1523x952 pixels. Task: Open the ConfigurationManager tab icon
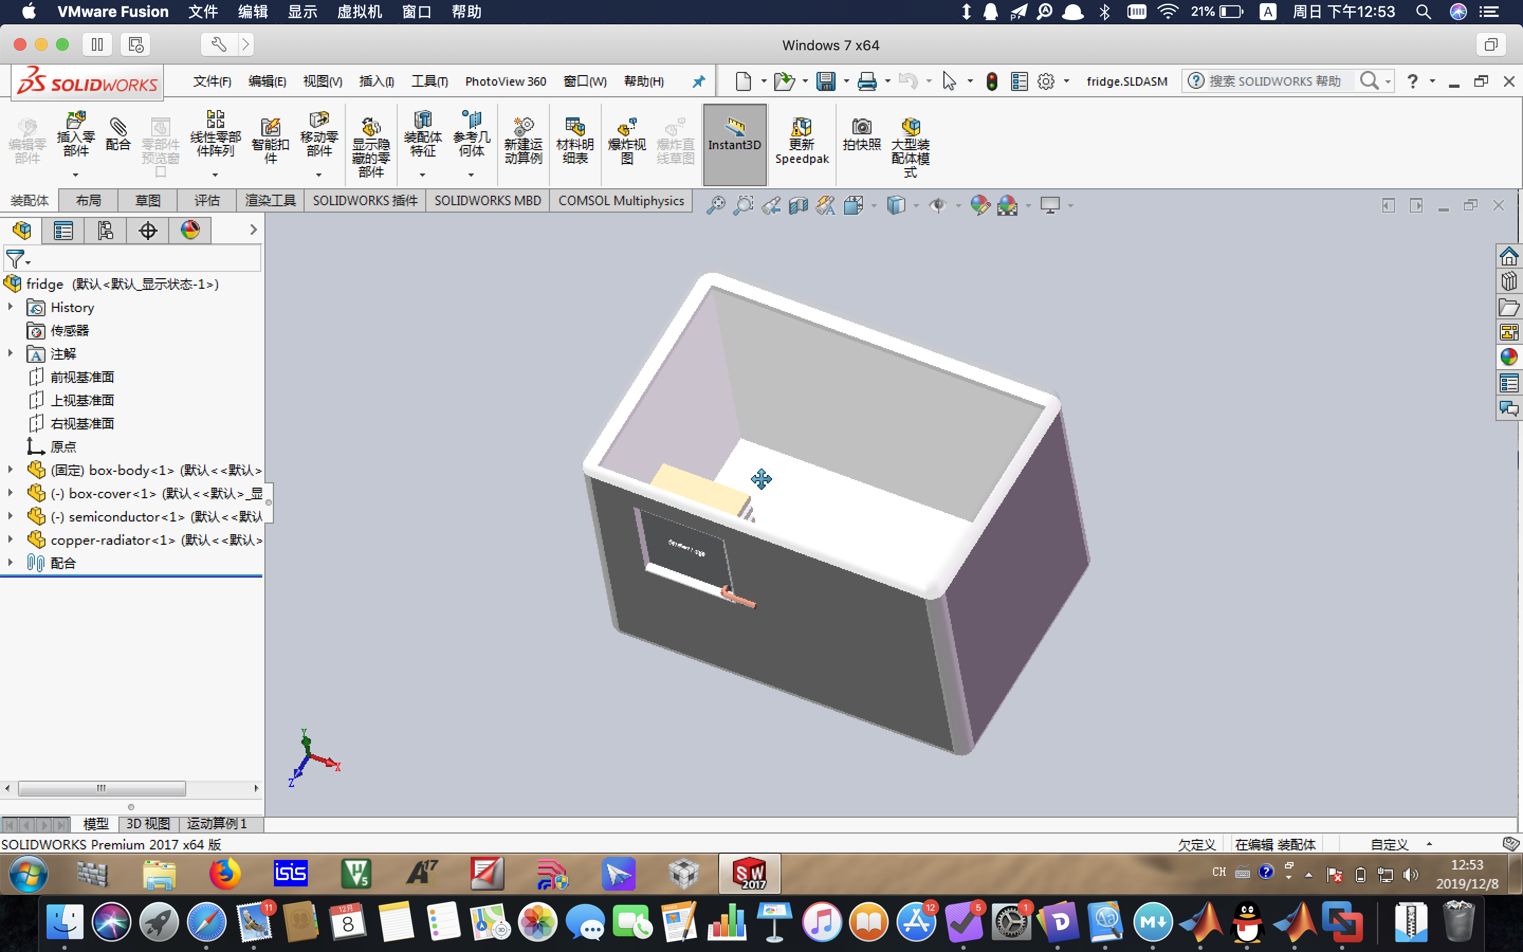(105, 231)
